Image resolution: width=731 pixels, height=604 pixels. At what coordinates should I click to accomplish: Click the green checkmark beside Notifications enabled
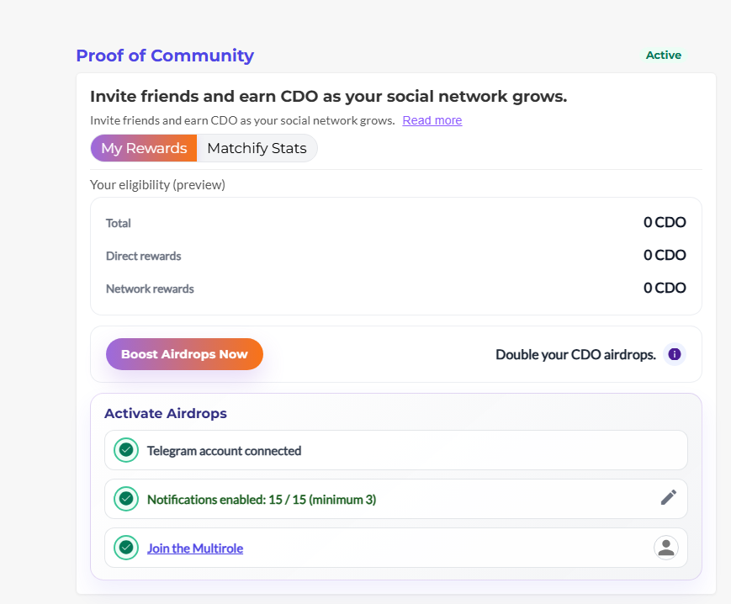point(126,499)
